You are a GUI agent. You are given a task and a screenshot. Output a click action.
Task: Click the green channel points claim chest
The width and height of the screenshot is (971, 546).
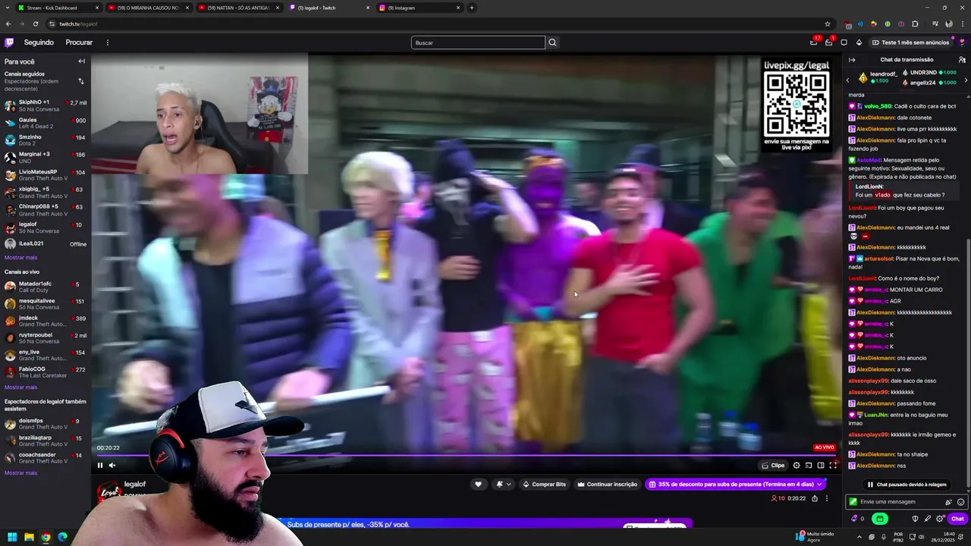tap(880, 519)
